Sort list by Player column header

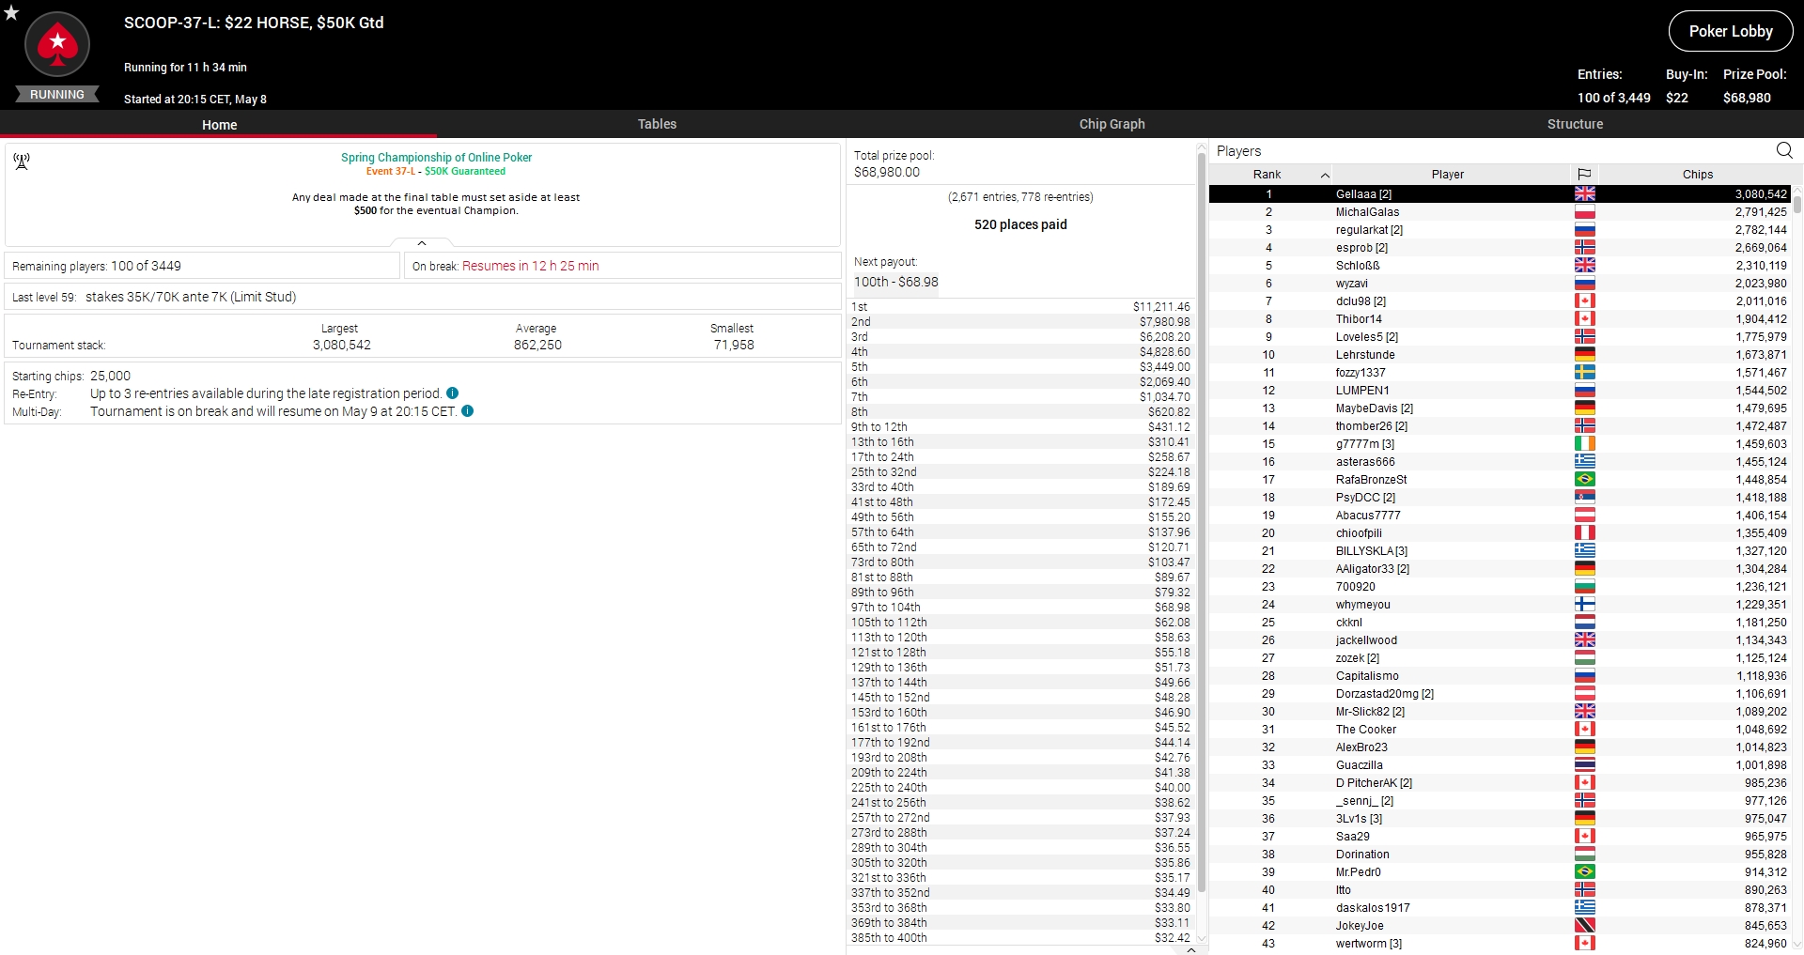[1448, 174]
